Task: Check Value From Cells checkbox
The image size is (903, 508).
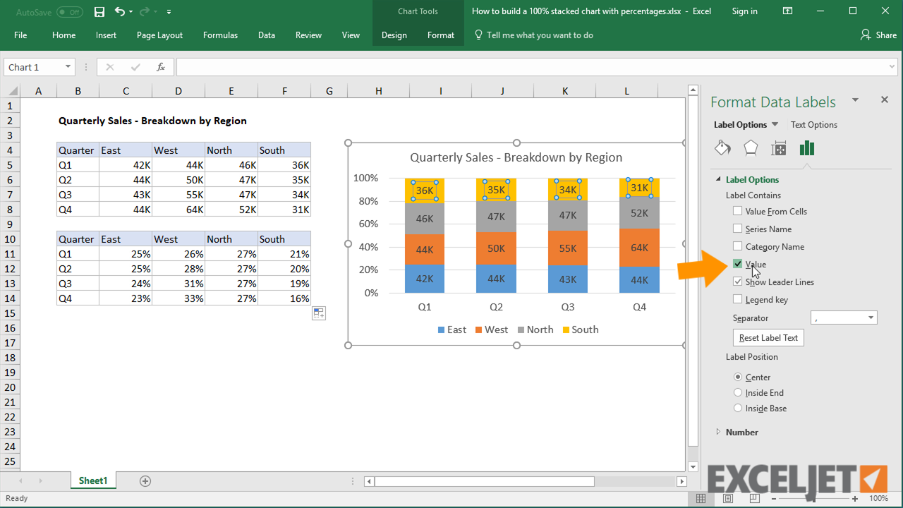Action: point(738,211)
